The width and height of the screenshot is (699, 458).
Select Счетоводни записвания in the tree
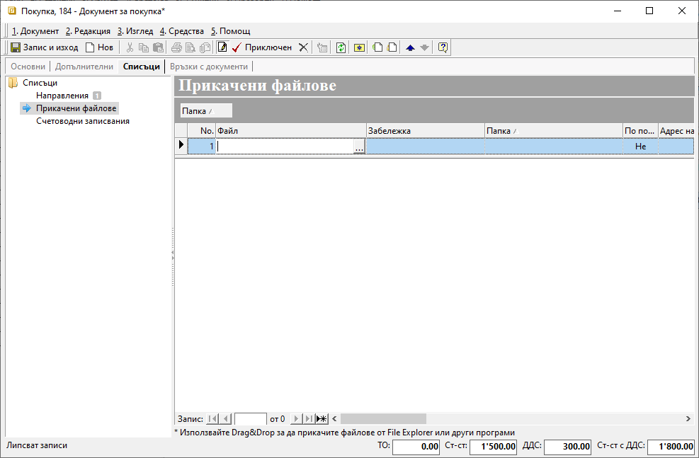pyautogui.click(x=83, y=121)
